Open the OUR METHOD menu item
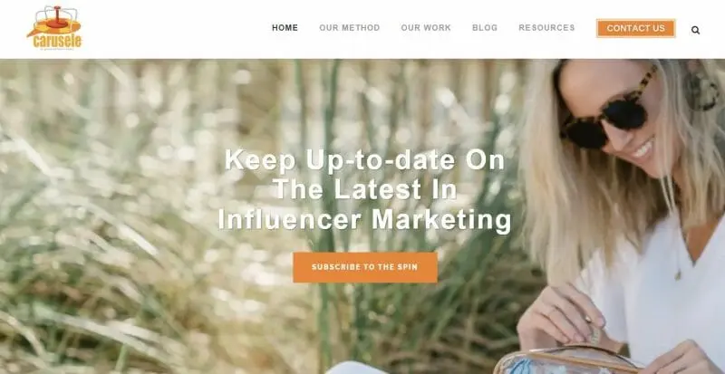 350,28
